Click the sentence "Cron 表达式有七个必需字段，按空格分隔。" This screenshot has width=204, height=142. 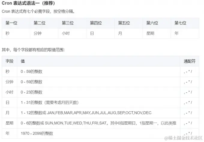(x=38, y=11)
